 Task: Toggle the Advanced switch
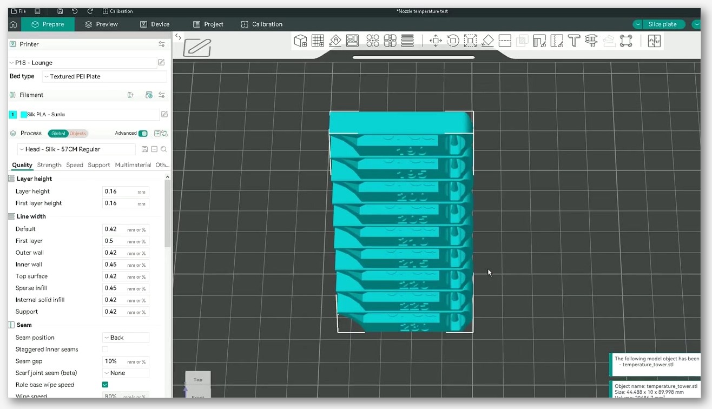coord(143,133)
